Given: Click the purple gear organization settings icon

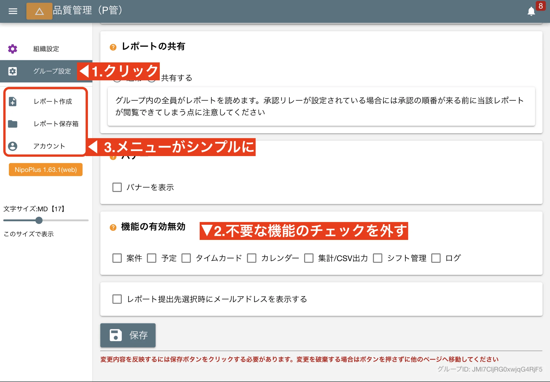Looking at the screenshot, I should pos(13,49).
